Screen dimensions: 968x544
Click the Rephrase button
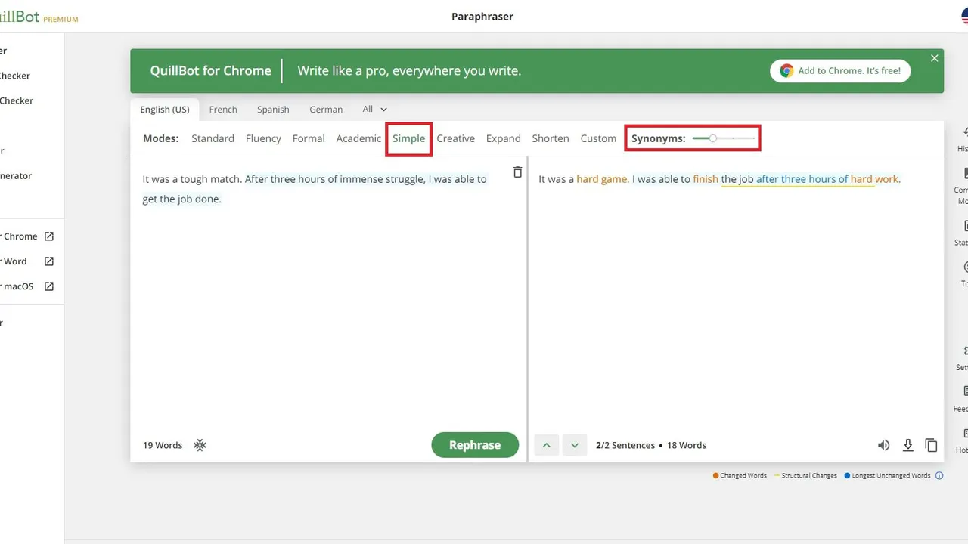point(475,445)
